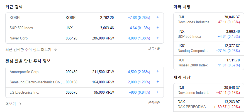Image resolution: width=246 pixels, height=112 pixels.
Task: Add Naver Corp with plus icon
Action: point(158,38)
